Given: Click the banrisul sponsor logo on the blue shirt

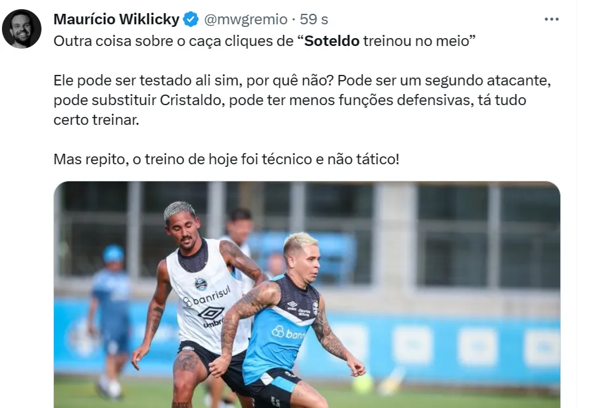Looking at the screenshot, I should (288, 333).
